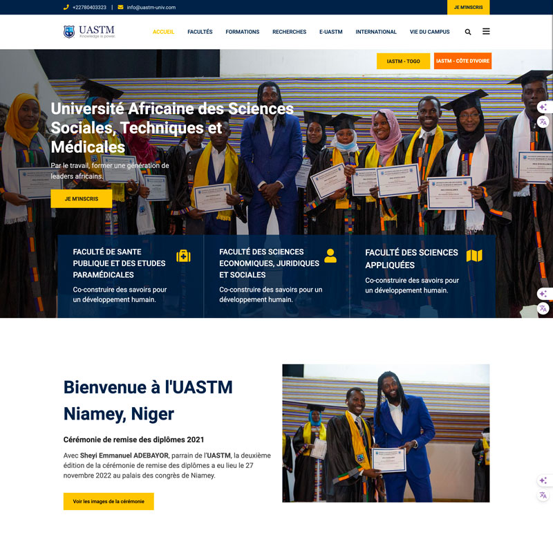Click the open book icon on sciences appliquées card
Viewport: 553px width, 553px height.
click(x=476, y=256)
